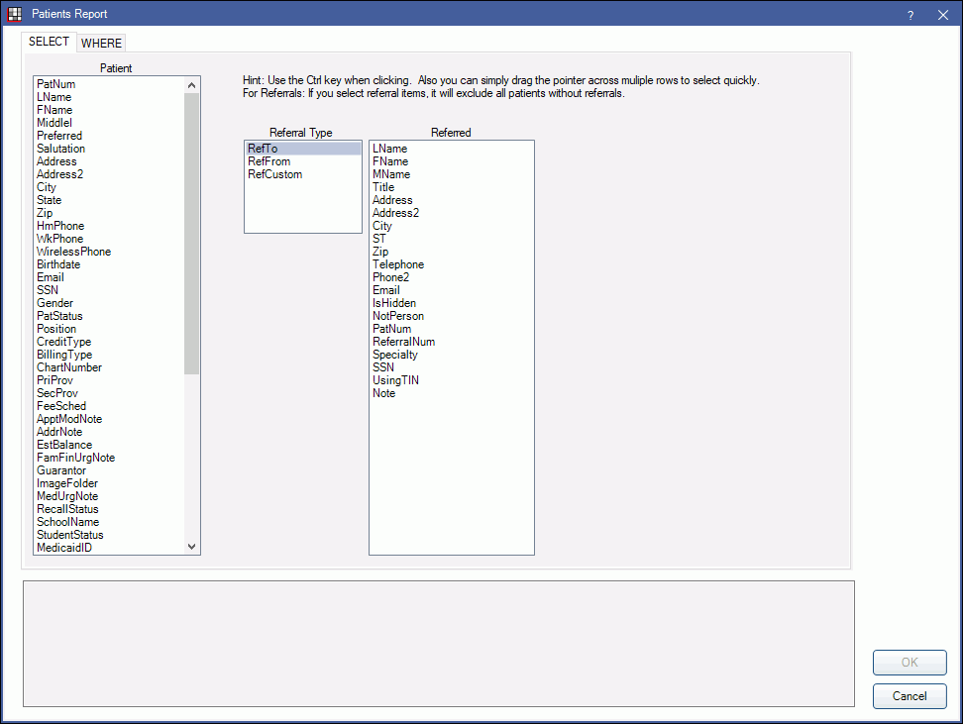Image resolution: width=963 pixels, height=724 pixels.
Task: Select NotPerson in the Referred list
Action: [x=452, y=316]
